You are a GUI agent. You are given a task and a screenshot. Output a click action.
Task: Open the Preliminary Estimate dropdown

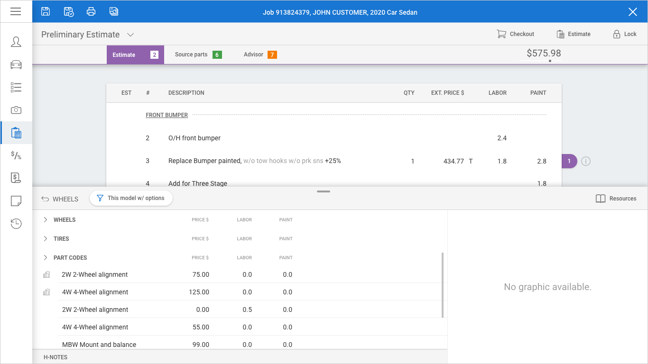(x=130, y=35)
